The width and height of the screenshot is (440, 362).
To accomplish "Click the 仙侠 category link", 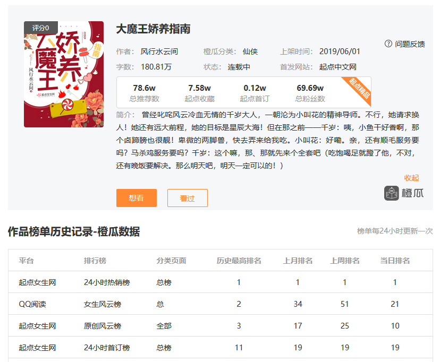I will pos(250,51).
